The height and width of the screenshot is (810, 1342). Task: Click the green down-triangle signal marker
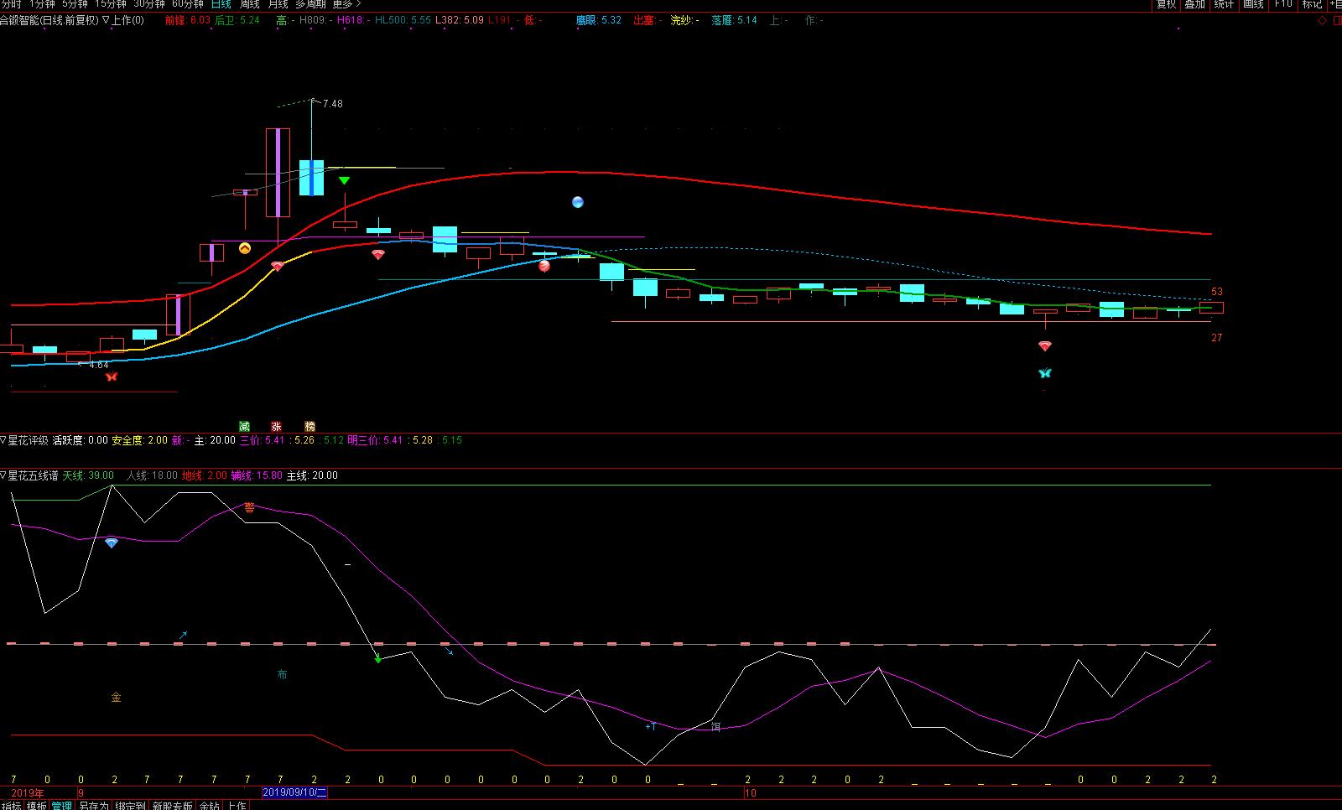click(344, 180)
